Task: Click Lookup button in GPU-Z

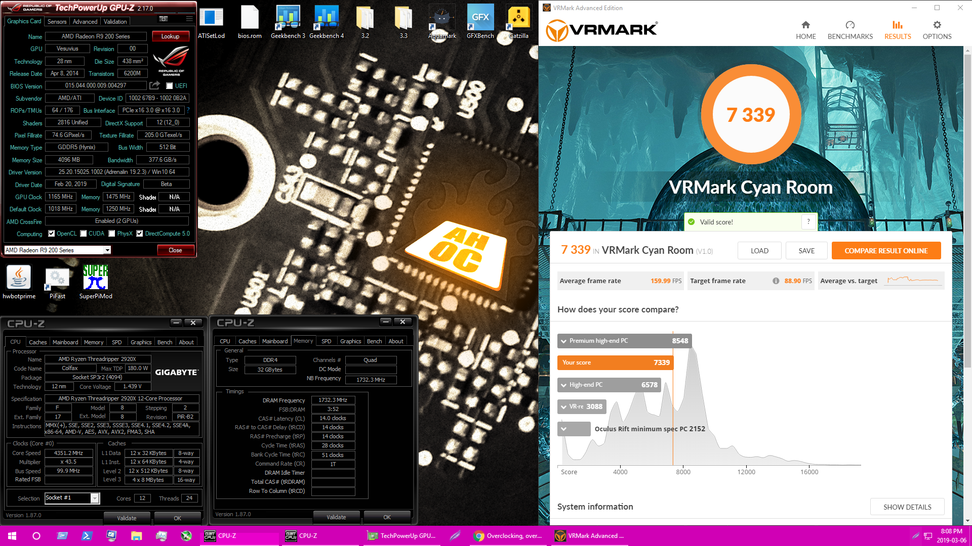Action: tap(170, 36)
